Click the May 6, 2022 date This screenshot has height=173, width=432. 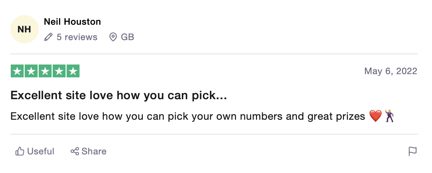390,71
